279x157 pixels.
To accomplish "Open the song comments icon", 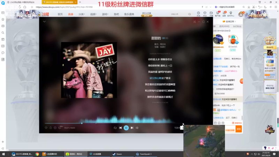I will pyautogui.click(x=60, y=127).
